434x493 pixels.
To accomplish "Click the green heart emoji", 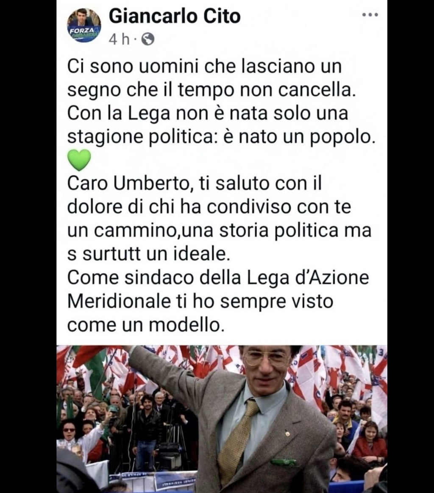I will [79, 160].
